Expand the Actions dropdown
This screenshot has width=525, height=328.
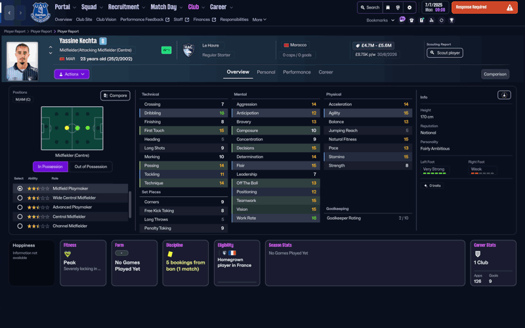[x=72, y=74]
